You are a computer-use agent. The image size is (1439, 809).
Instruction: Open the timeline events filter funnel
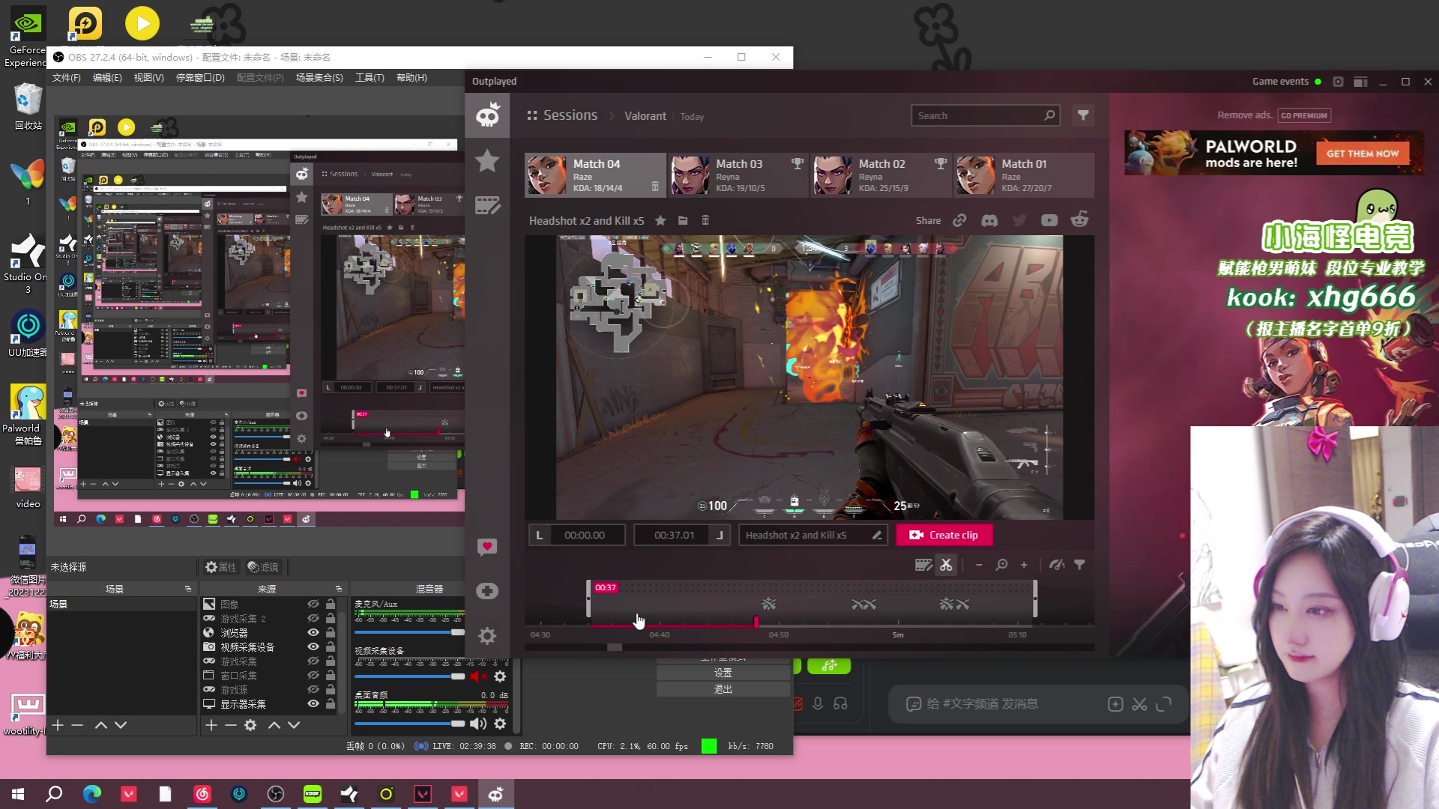pyautogui.click(x=1079, y=565)
